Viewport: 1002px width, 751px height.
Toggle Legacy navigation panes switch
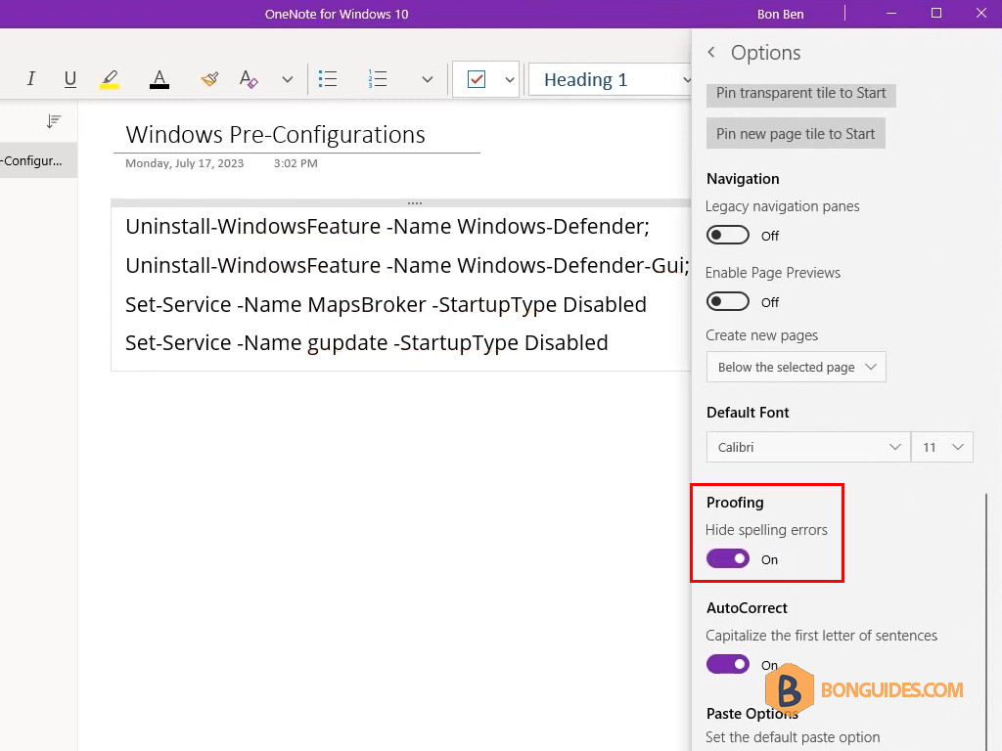pyautogui.click(x=728, y=235)
